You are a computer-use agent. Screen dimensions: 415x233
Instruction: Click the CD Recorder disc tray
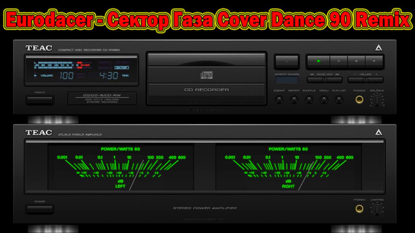207,78
